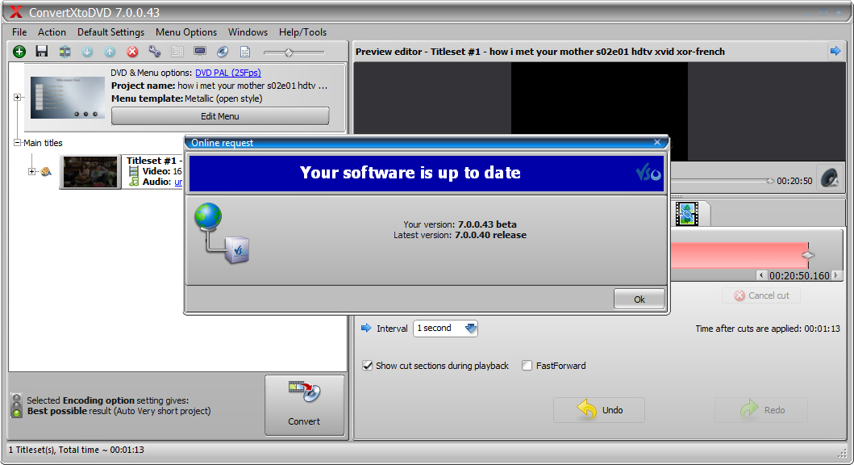
Task: Move the selected title up with the up arrow
Action: click(x=110, y=52)
